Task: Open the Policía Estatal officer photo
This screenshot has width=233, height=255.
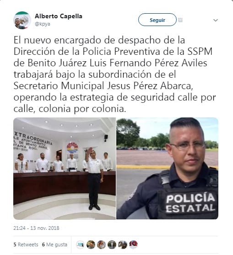Action: 167,169
